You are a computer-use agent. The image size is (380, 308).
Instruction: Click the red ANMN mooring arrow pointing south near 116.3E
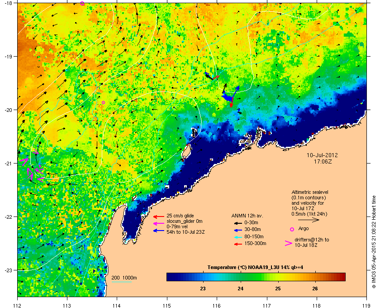(x=232, y=102)
